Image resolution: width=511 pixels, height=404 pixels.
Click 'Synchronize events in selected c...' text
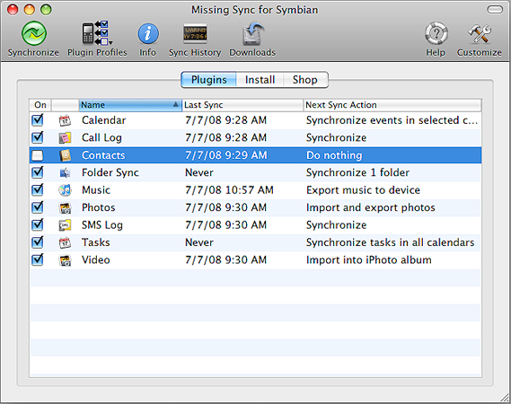pyautogui.click(x=392, y=120)
